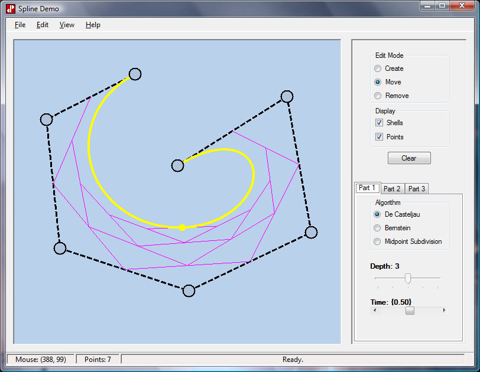The image size is (480, 372).
Task: Select the Create edit mode radio button
Action: pos(378,68)
